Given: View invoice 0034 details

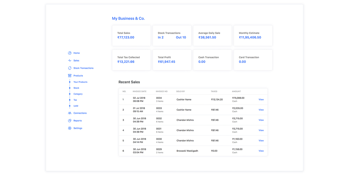Looking at the screenshot, I should tap(261, 100).
